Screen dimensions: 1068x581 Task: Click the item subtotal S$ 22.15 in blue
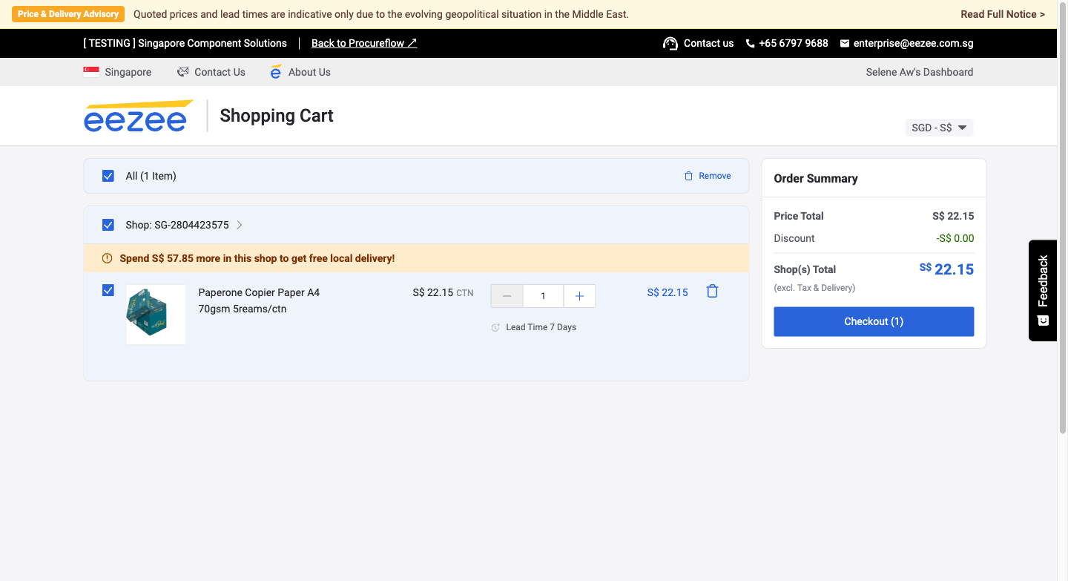[667, 292]
